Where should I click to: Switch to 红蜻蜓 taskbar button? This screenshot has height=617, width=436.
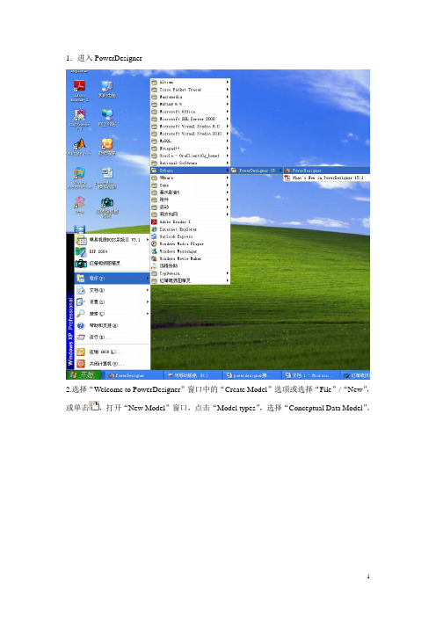(355, 375)
